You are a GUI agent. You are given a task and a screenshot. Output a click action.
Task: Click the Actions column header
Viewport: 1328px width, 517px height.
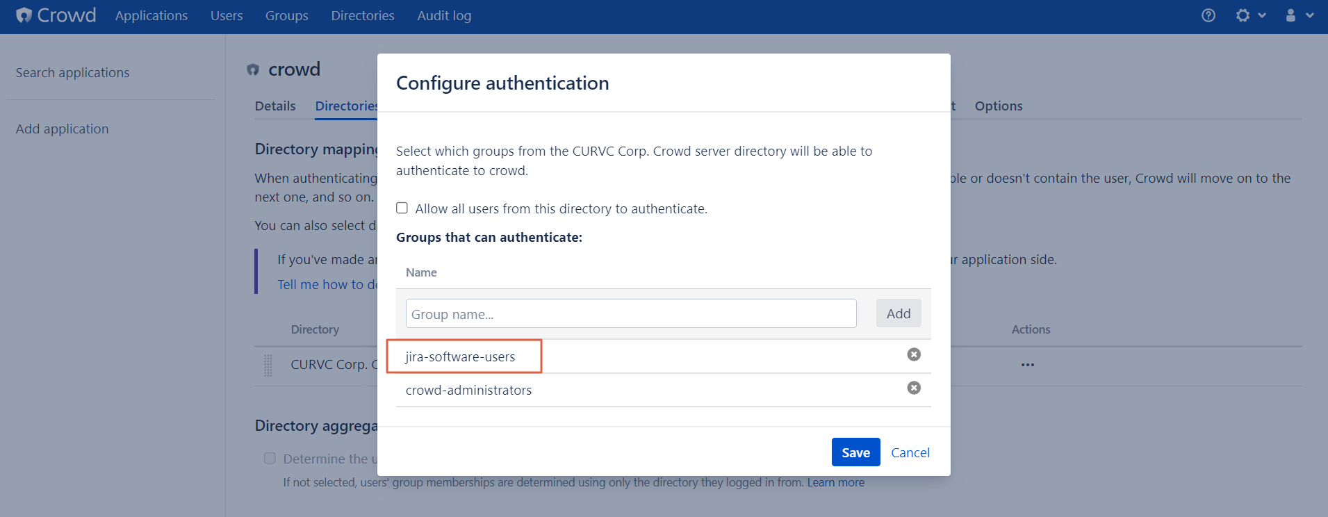point(1031,329)
